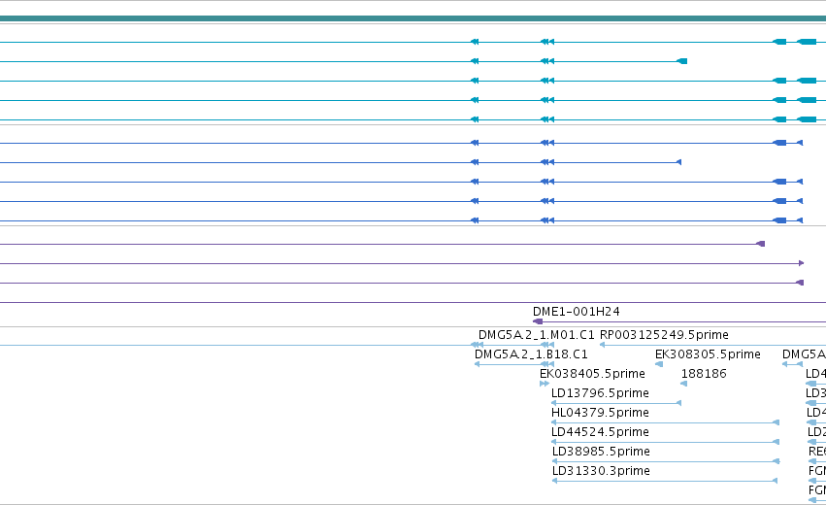Click the right-pointing purple arrow feature
Viewport: 826px width, 505px height.
(x=801, y=263)
